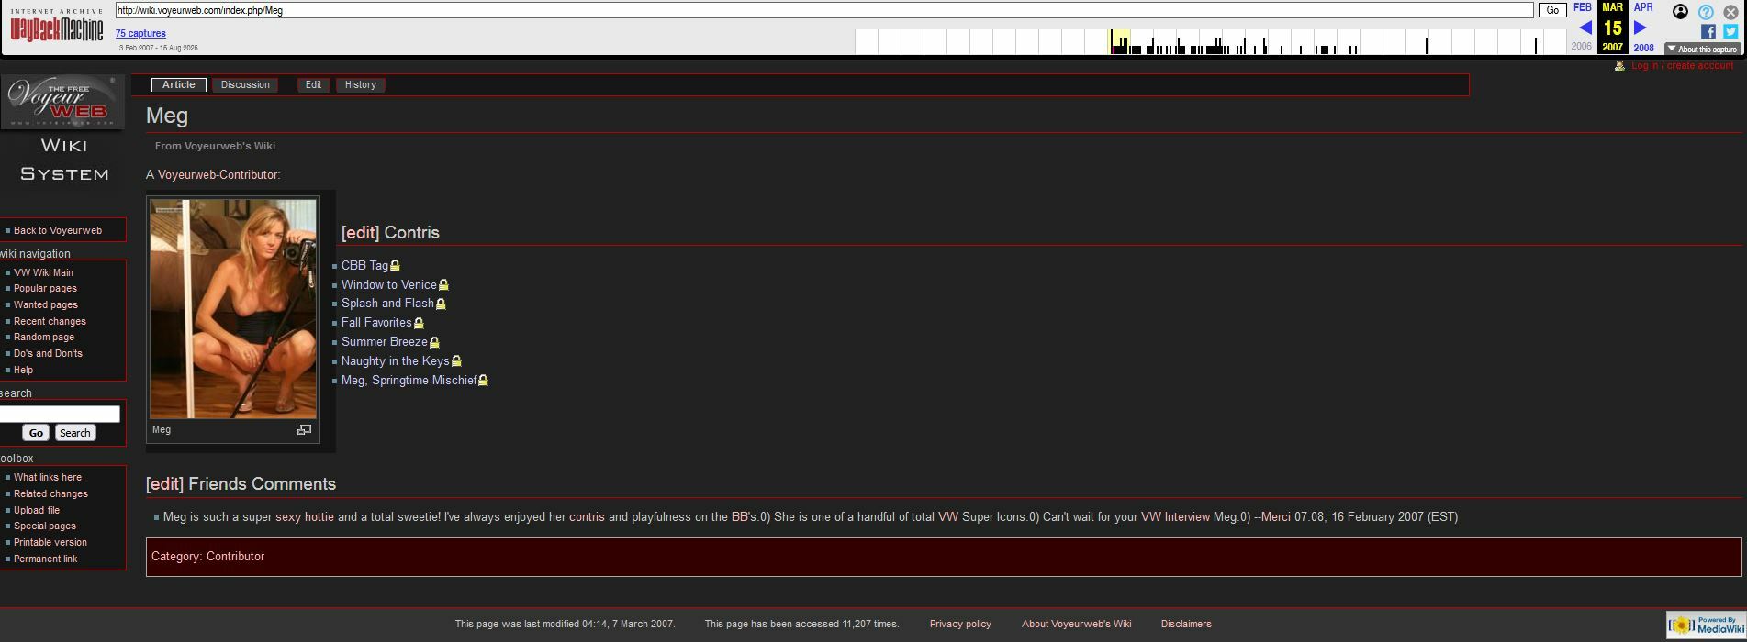Click lock icon beside Window to Venice
The width and height of the screenshot is (1747, 642).
point(443,285)
